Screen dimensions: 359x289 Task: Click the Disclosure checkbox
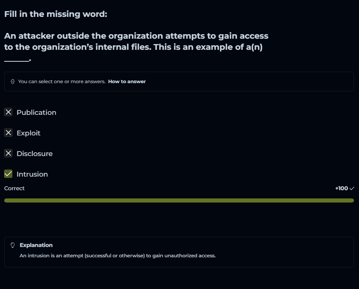tap(8, 154)
